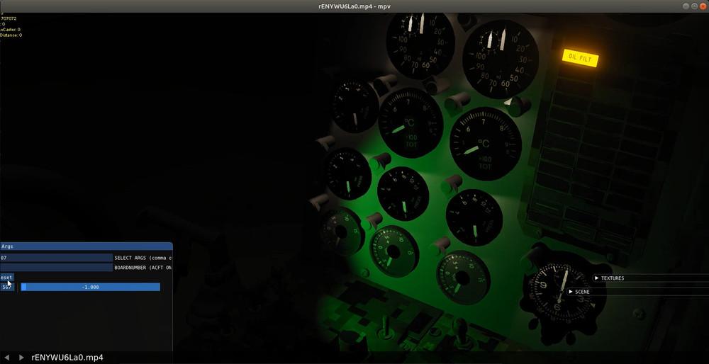
Task: Click the SELECT ARGS input field
Action: pos(56,258)
